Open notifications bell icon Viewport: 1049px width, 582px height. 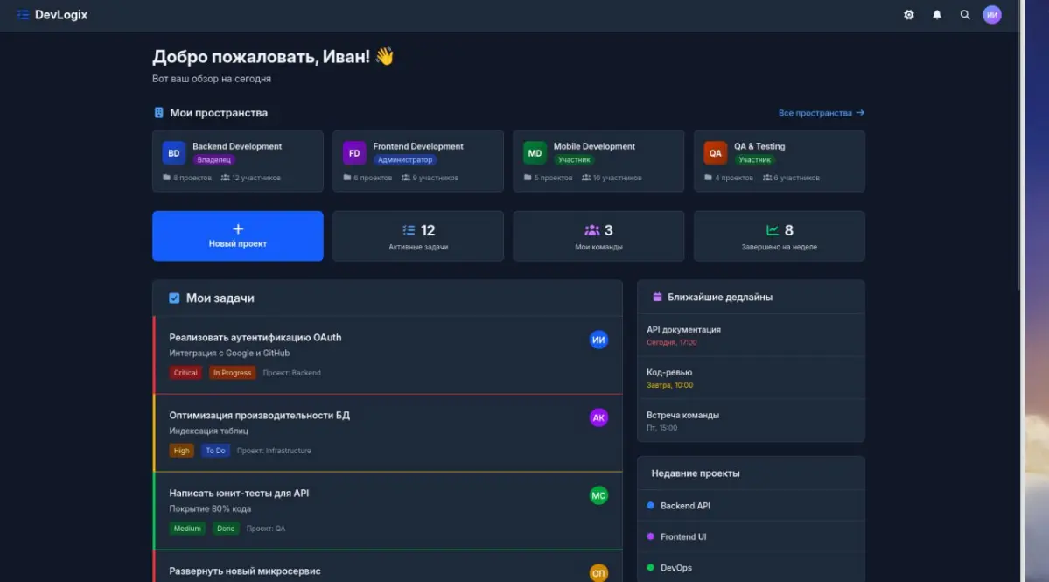[937, 15]
